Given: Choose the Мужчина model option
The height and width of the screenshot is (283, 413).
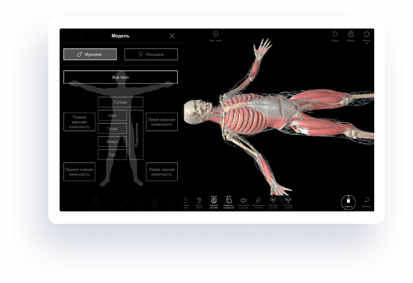Looking at the screenshot, I should click(90, 54).
